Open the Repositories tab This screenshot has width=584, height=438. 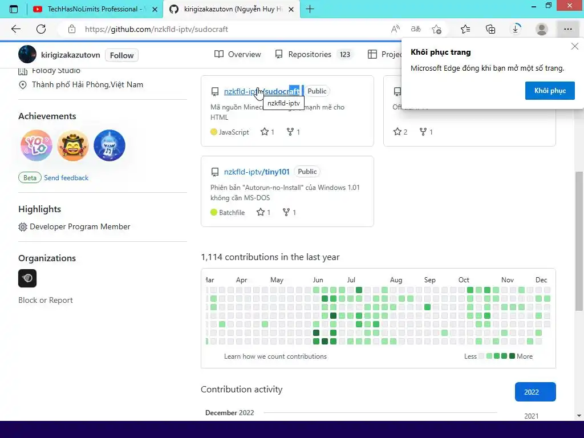point(314,54)
